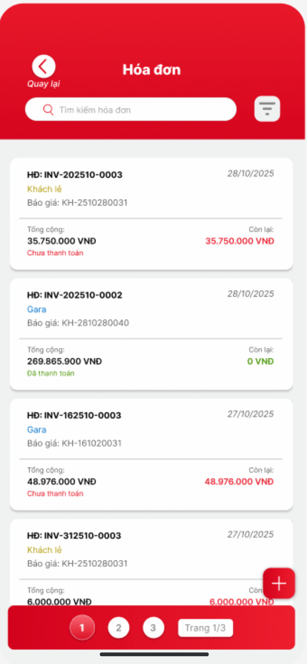The height and width of the screenshot is (664, 307).
Task: Go to page 3 of invoices
Action: point(153,628)
